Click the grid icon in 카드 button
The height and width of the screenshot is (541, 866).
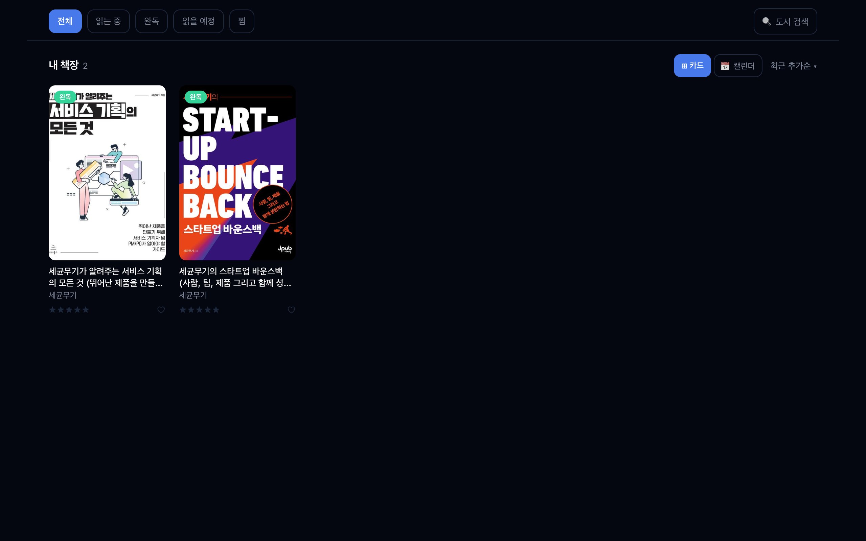pos(684,66)
